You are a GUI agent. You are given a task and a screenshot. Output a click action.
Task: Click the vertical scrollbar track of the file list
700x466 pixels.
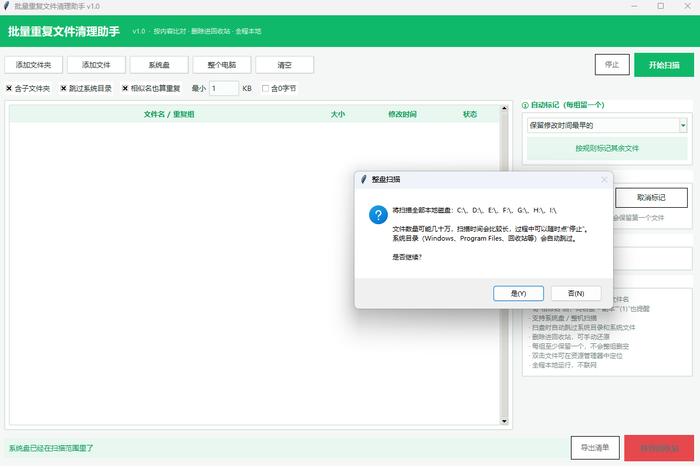(504, 265)
